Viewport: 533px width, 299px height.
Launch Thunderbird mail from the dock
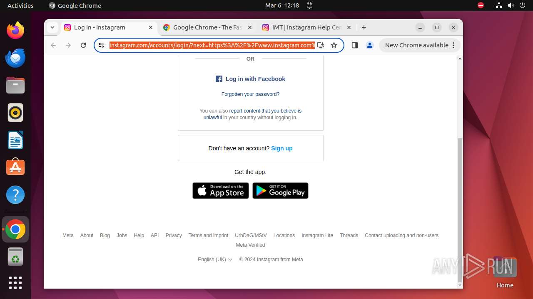pos(15,58)
